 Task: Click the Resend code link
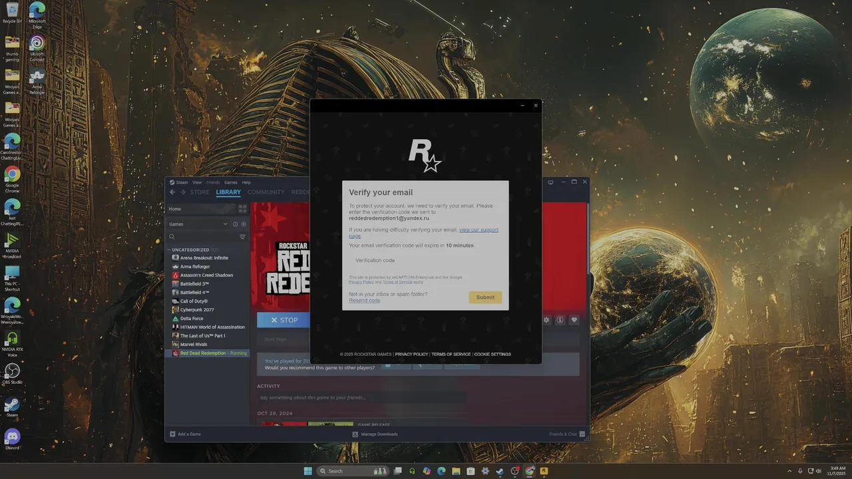click(x=364, y=301)
